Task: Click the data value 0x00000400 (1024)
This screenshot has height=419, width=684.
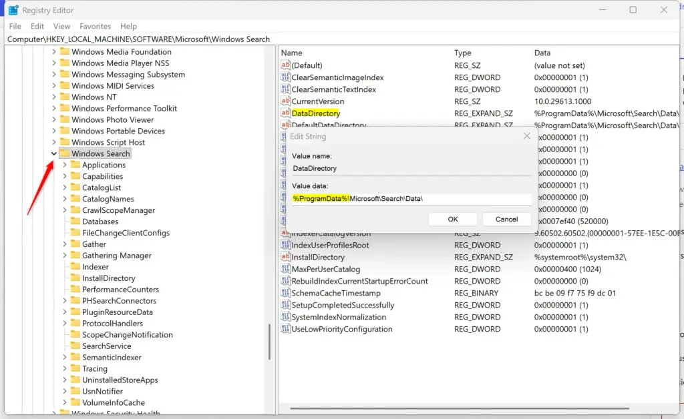Action: [x=568, y=269]
